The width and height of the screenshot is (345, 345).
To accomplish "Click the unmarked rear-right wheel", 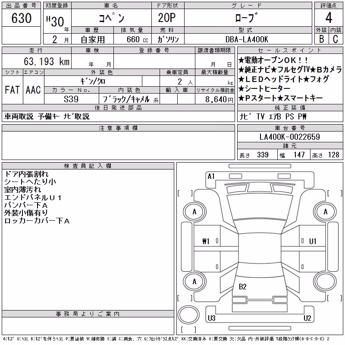I will coord(326,282).
